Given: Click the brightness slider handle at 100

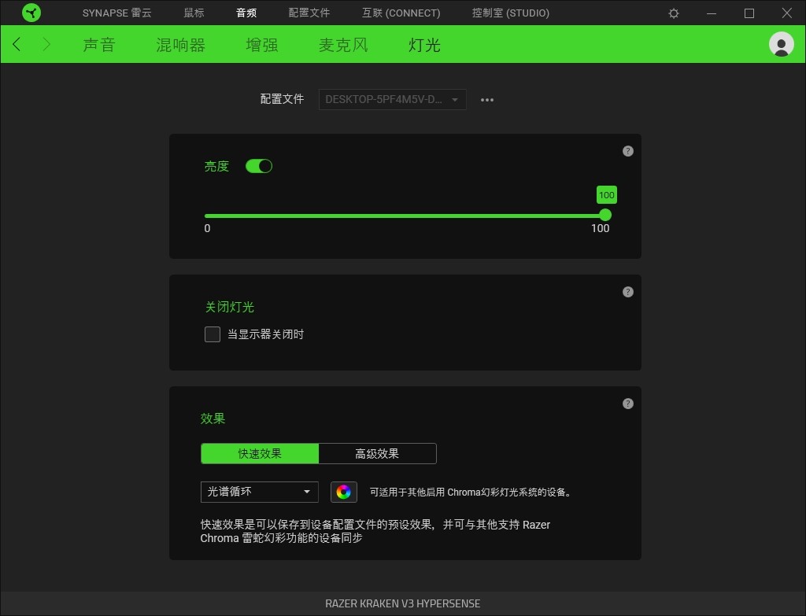Looking at the screenshot, I should [x=605, y=216].
